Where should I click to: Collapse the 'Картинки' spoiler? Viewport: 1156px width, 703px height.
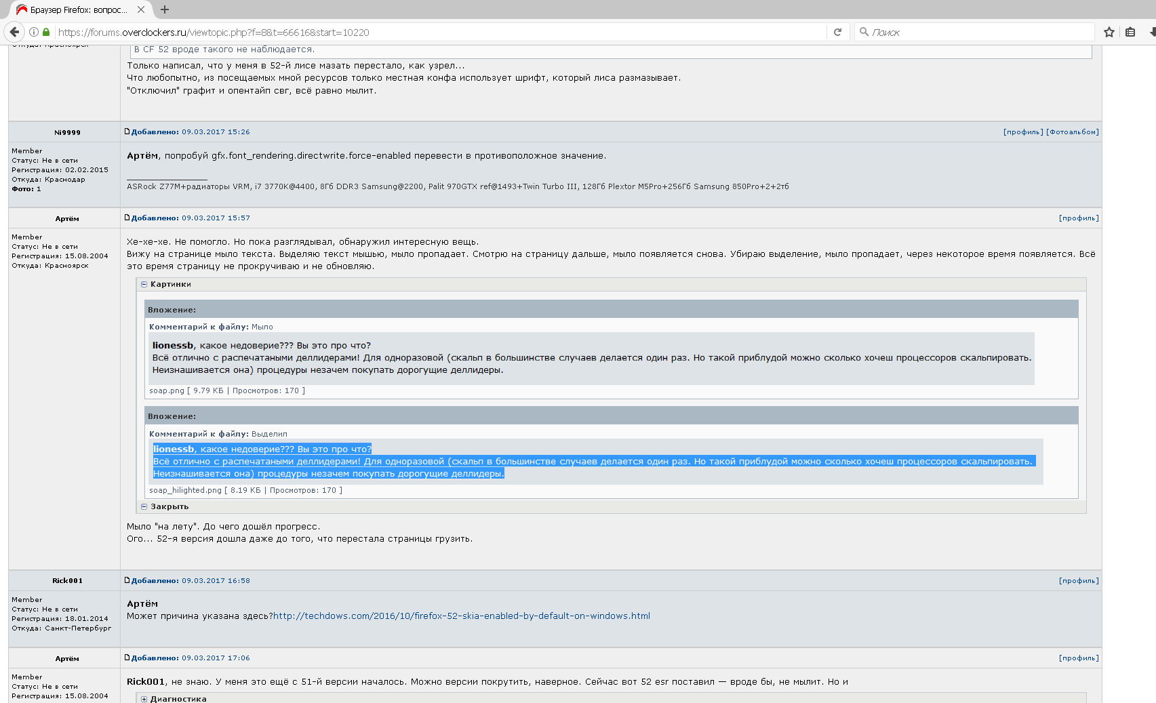click(x=144, y=285)
